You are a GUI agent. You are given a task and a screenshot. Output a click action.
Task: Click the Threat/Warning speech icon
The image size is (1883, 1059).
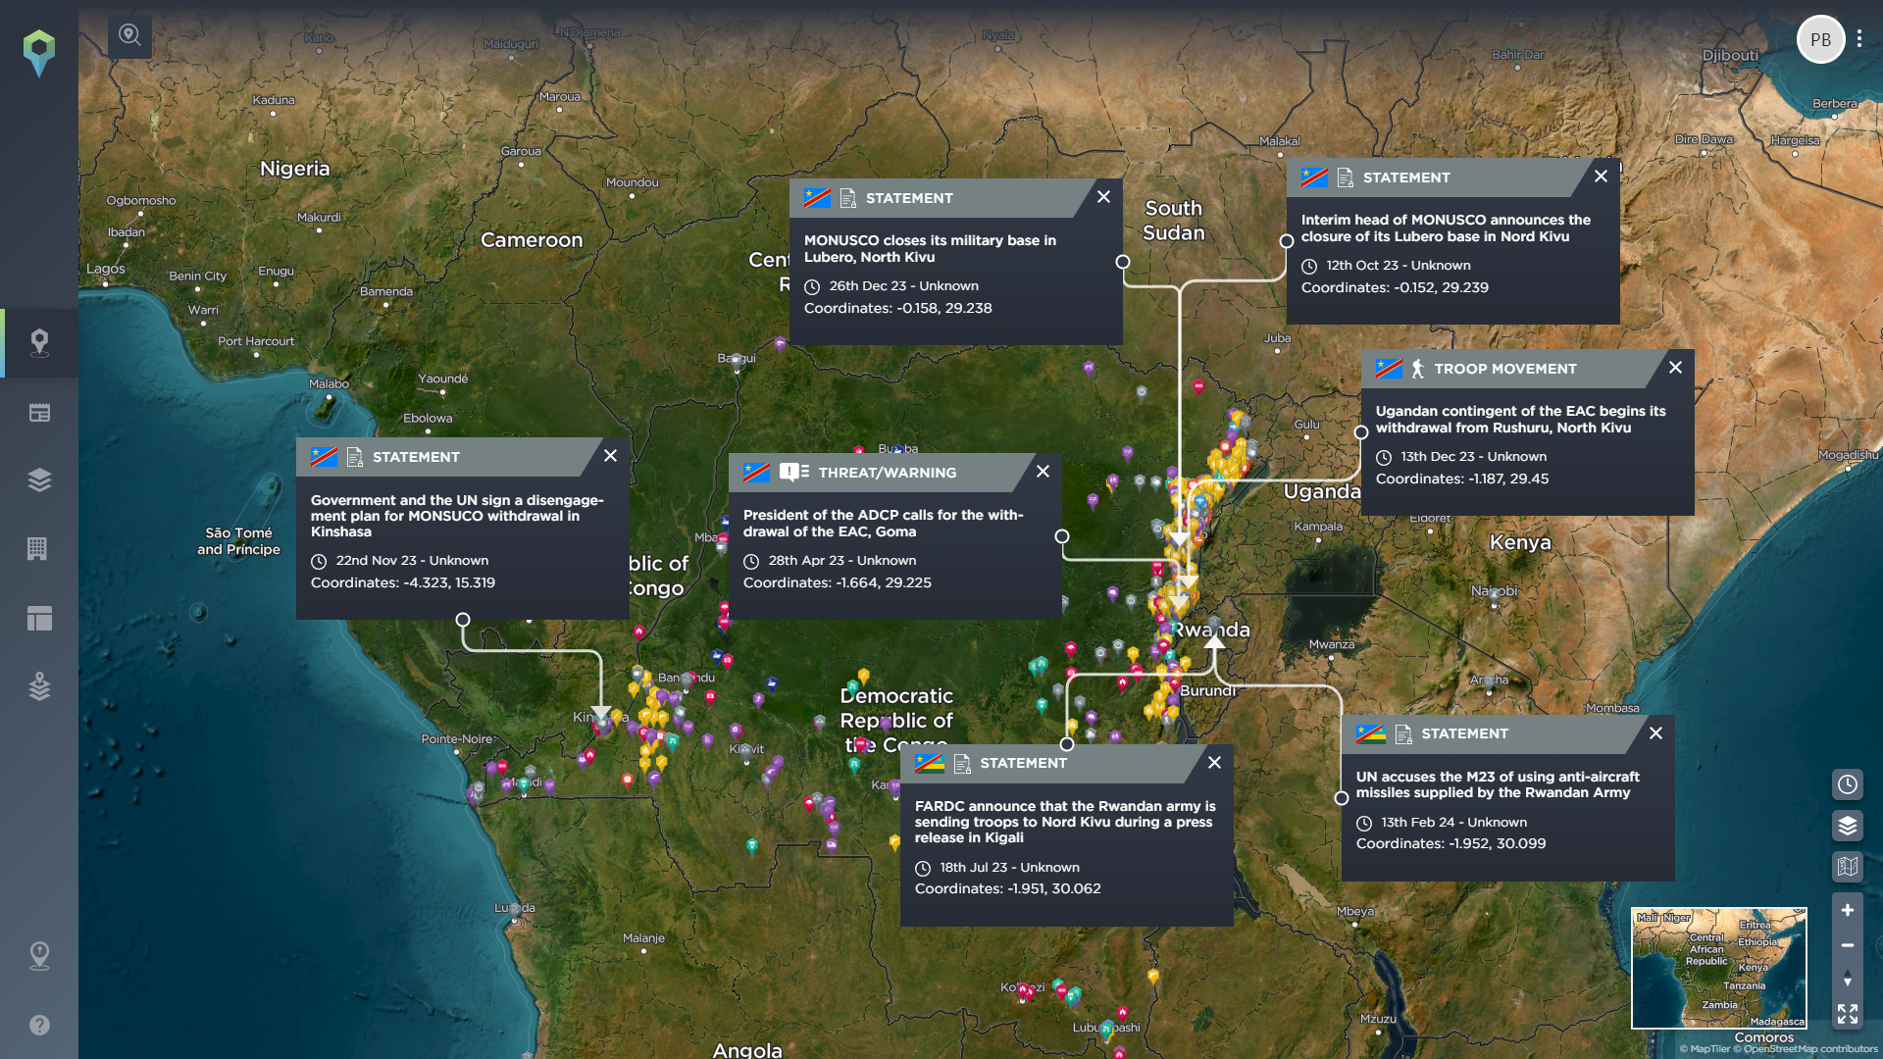pos(794,473)
